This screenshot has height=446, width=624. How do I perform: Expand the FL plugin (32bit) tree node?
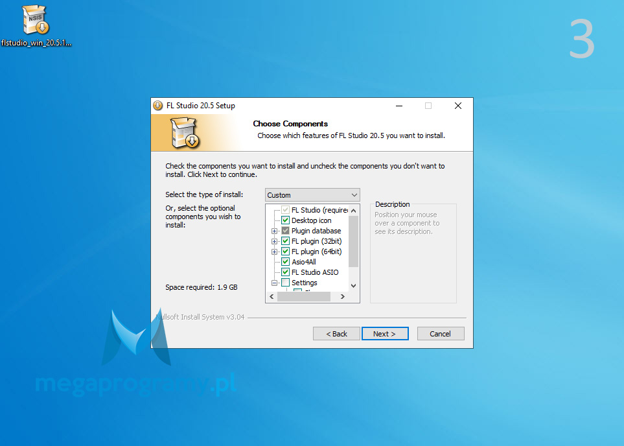click(x=274, y=241)
